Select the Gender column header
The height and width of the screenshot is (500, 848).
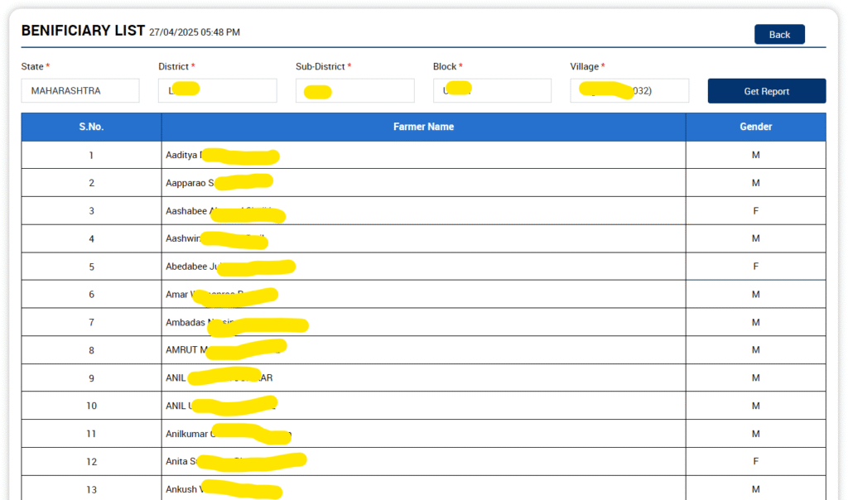[755, 127]
